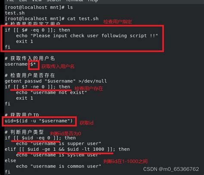Click the CSDN @m0_65366762 watermark
This screenshot has height=175, width=204.
coord(171,169)
